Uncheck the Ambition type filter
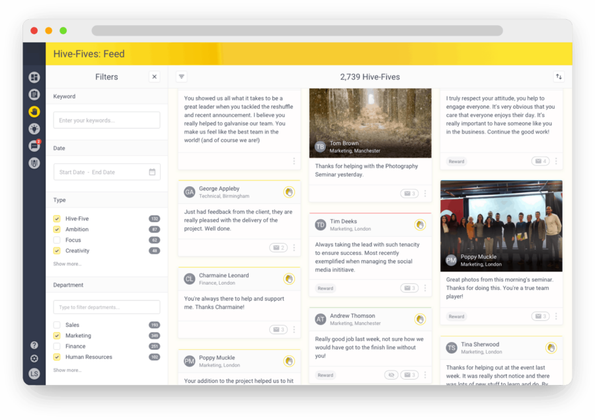Screen dimensions: 595x420 pos(57,229)
